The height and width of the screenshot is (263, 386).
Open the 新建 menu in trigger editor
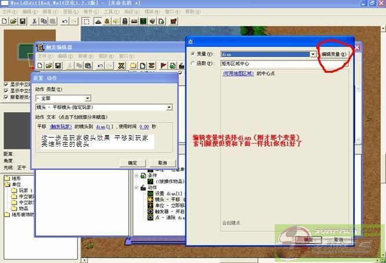[x=83, y=56]
